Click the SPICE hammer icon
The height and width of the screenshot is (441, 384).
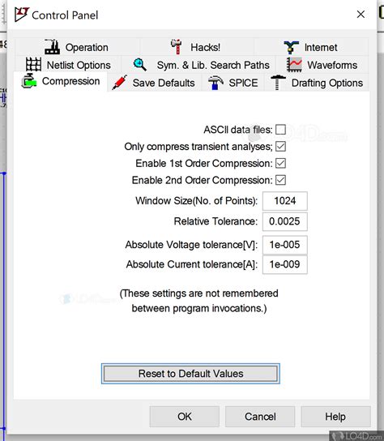coord(215,83)
